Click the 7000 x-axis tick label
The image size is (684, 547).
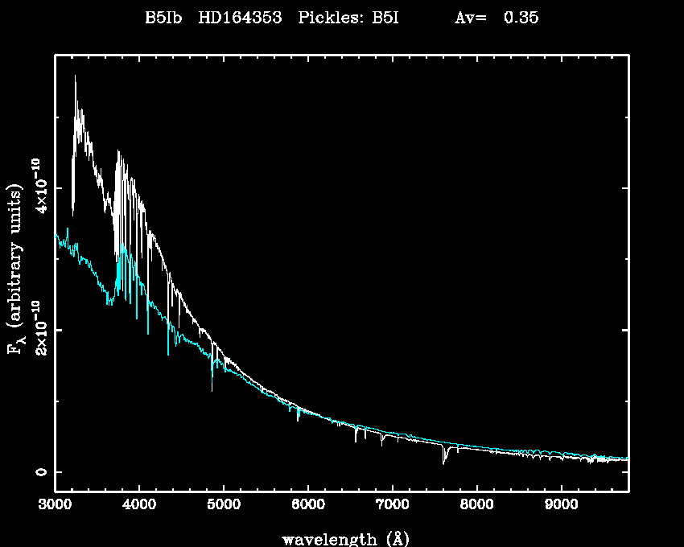click(392, 505)
